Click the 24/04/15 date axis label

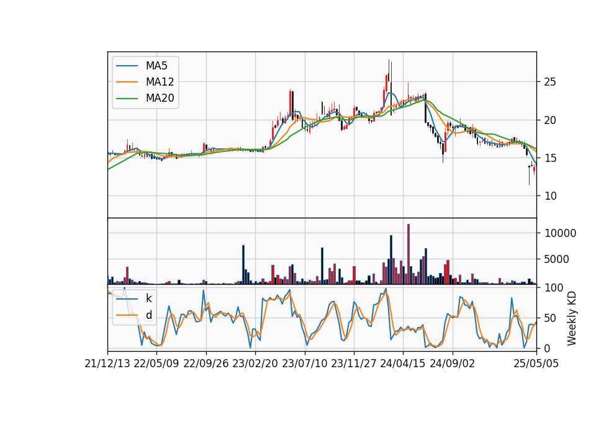(x=403, y=363)
